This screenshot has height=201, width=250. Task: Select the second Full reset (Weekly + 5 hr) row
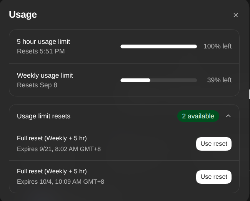124,177
